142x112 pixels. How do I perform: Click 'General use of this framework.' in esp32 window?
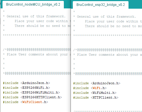coord(106,17)
